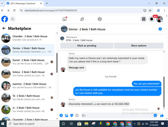This screenshot has width=168, height=127.
Task: Click the message text input field
Action: click(x=117, y=116)
